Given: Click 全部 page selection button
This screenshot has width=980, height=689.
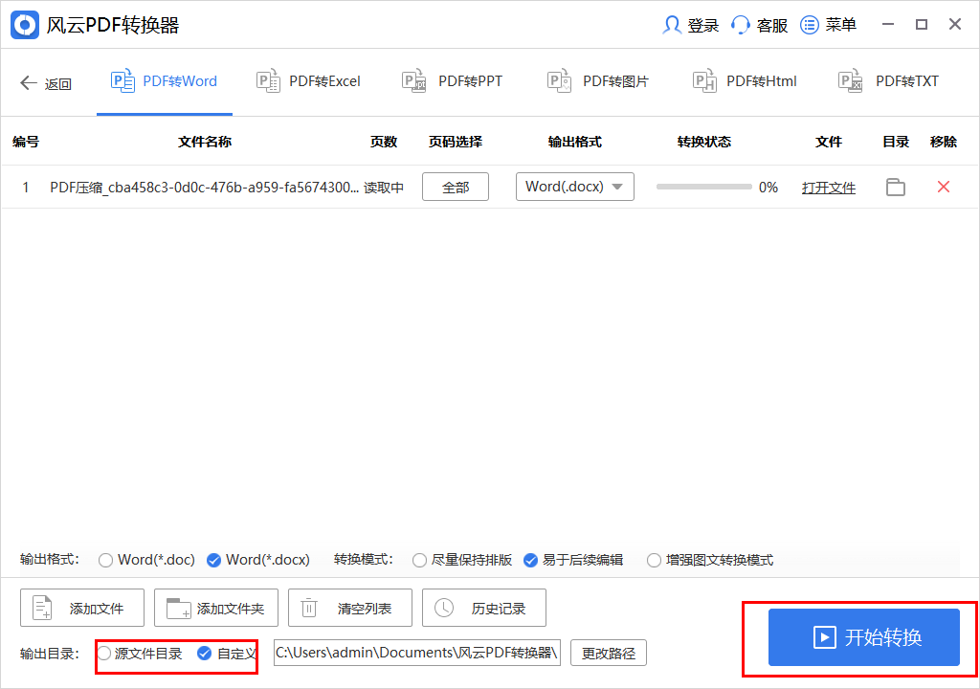Looking at the screenshot, I should coord(456,187).
